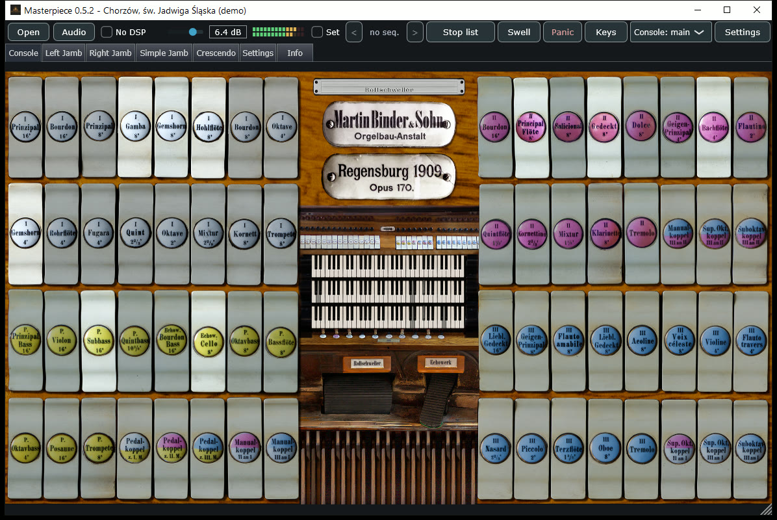This screenshot has height=520, width=777.
Task: Engage the Posaune 16' pedal stop
Action: coord(62,448)
